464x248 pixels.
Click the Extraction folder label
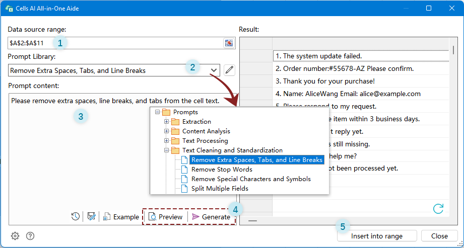tap(197, 122)
